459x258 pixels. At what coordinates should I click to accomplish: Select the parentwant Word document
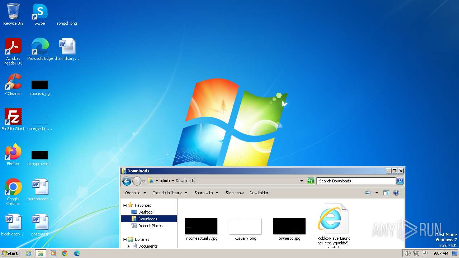[39, 190]
